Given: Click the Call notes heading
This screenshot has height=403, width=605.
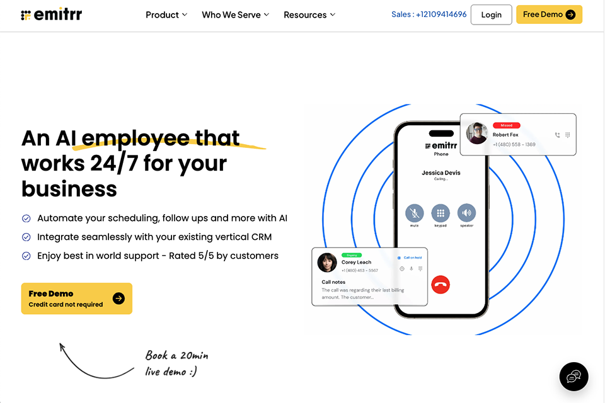Looking at the screenshot, I should 333,282.
